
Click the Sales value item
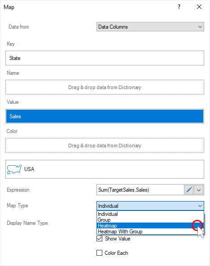(x=105, y=116)
